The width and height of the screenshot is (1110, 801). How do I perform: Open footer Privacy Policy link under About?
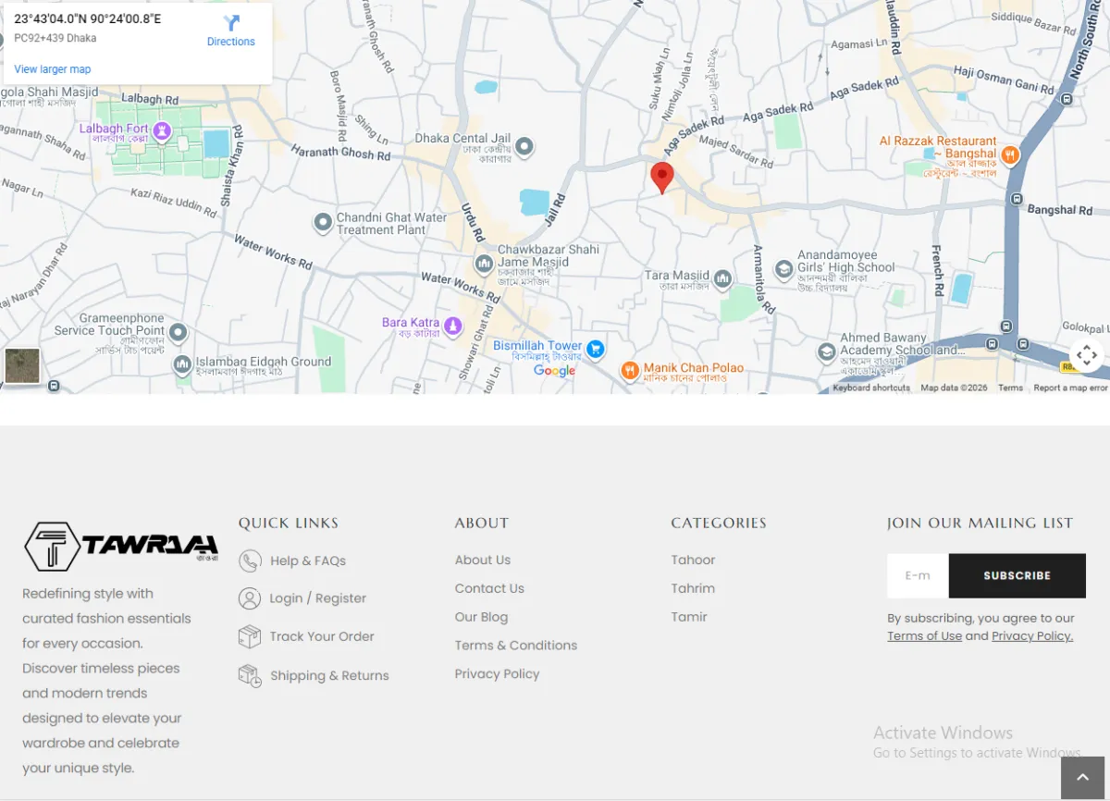pos(497,674)
